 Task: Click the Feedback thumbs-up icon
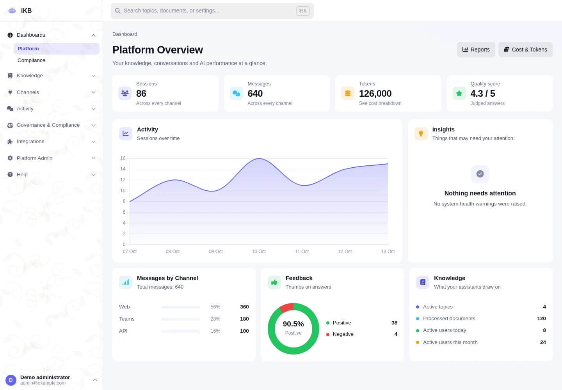click(x=274, y=282)
